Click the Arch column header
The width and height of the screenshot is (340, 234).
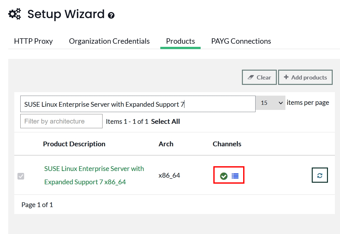[x=166, y=144]
